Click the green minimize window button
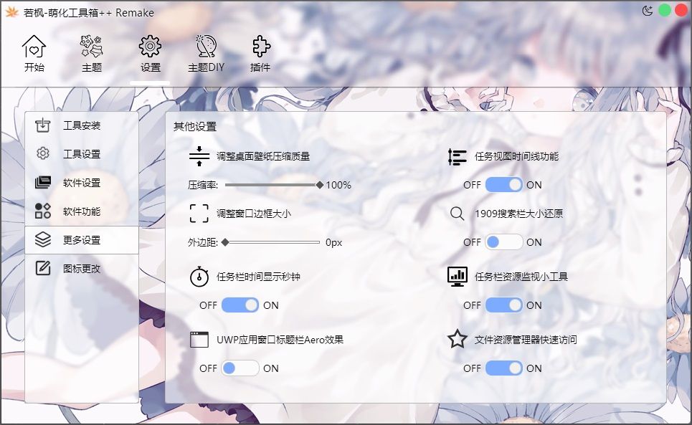 [x=665, y=10]
